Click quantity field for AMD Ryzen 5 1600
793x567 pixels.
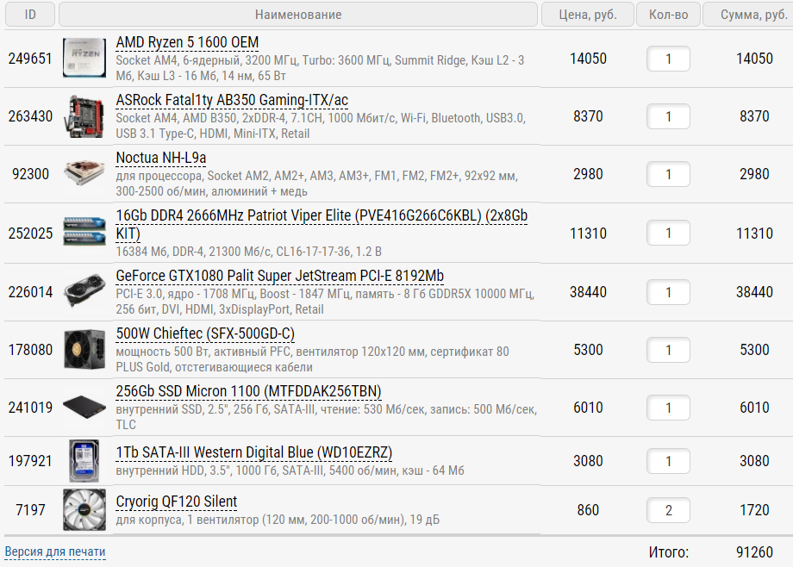click(668, 59)
